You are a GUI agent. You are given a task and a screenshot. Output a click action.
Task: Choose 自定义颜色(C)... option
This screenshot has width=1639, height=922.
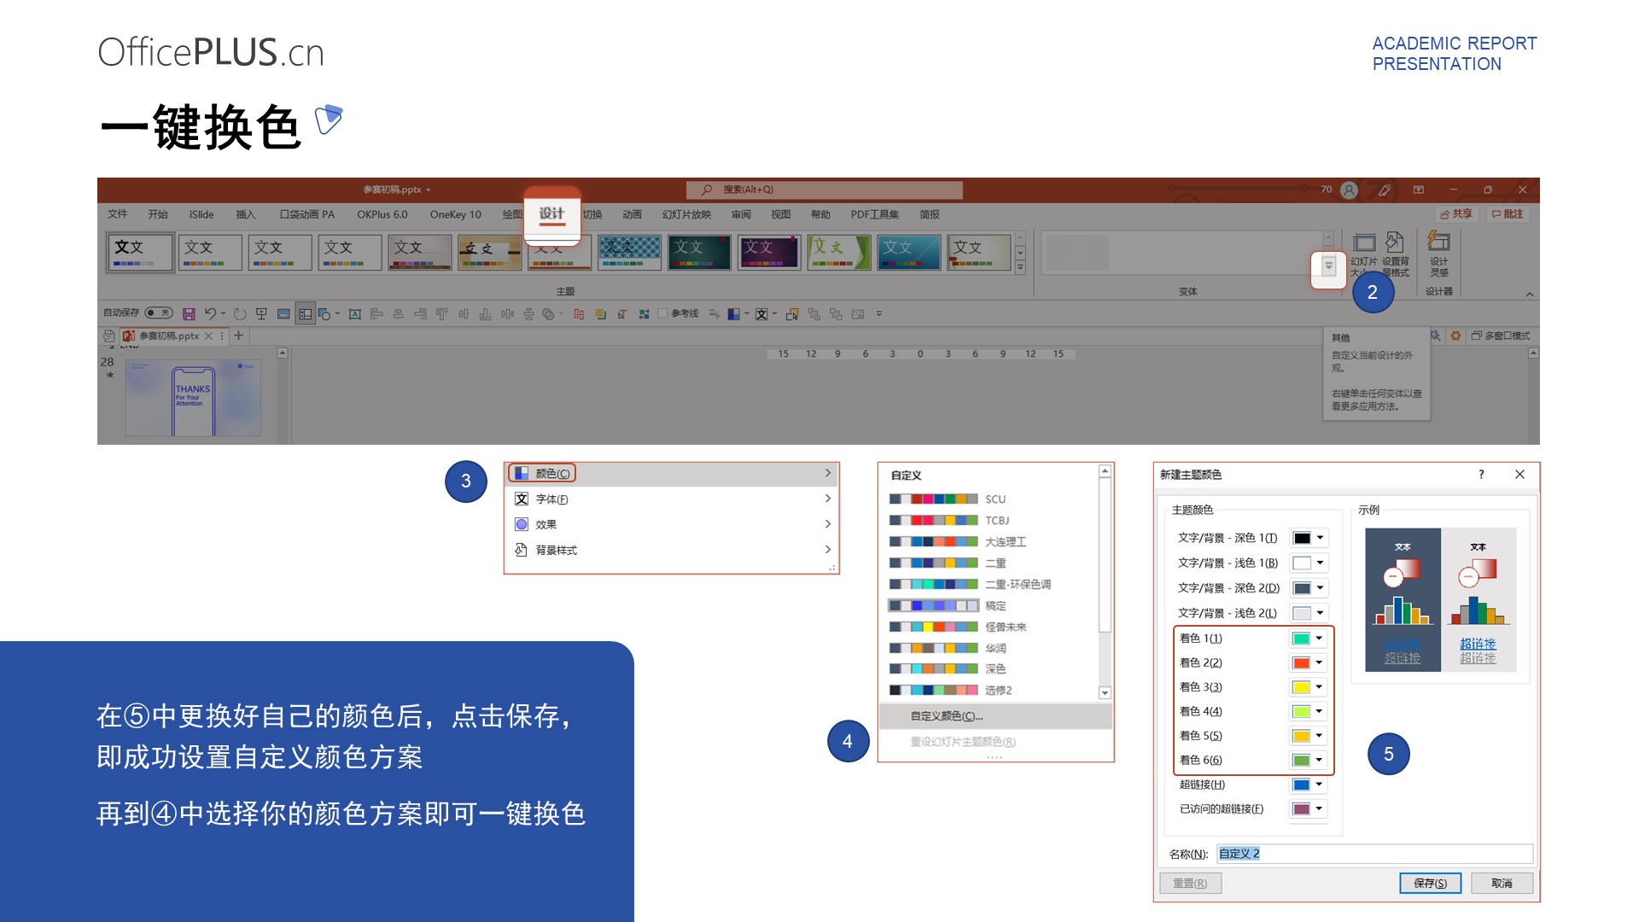[x=995, y=716]
